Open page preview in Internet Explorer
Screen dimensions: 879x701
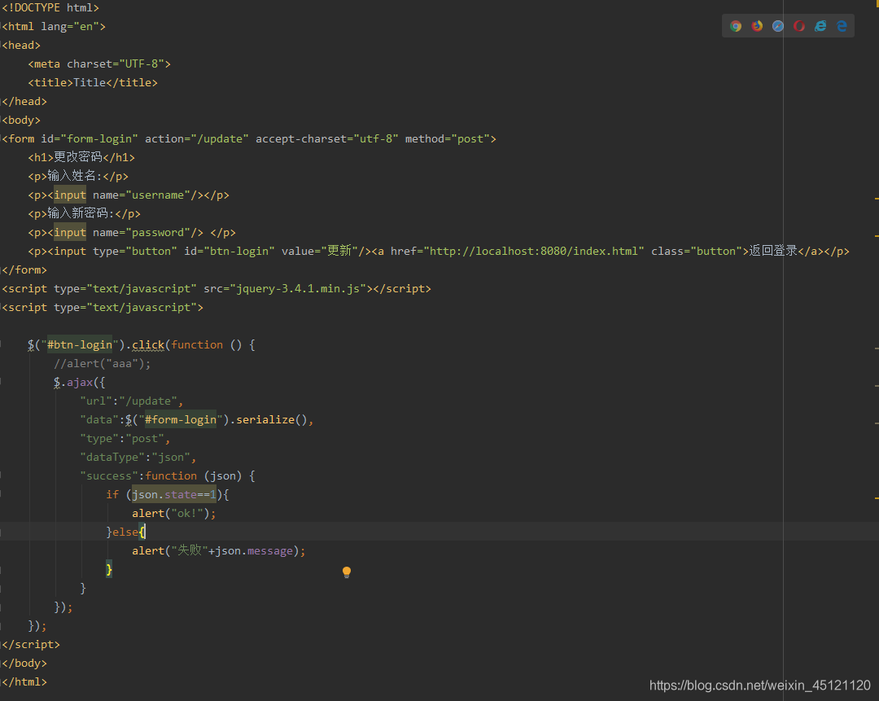820,26
